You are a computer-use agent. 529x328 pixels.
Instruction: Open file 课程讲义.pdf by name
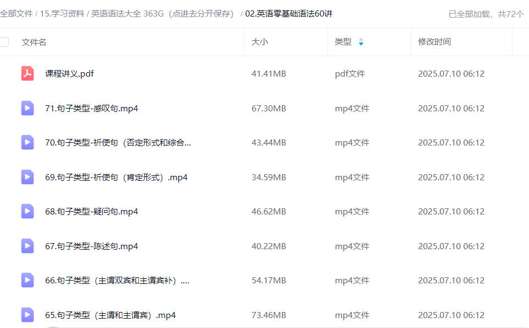69,73
